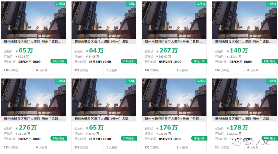
Task: Open the 176万 listing photo
Action: coord(174,97)
